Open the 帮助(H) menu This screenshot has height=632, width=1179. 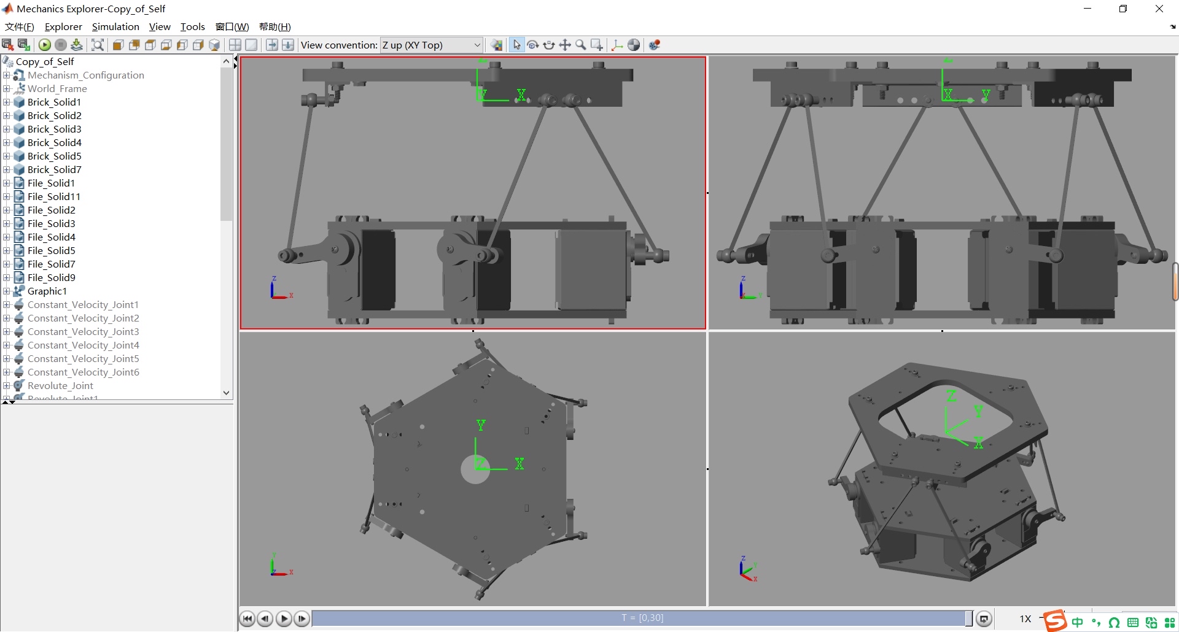[275, 26]
